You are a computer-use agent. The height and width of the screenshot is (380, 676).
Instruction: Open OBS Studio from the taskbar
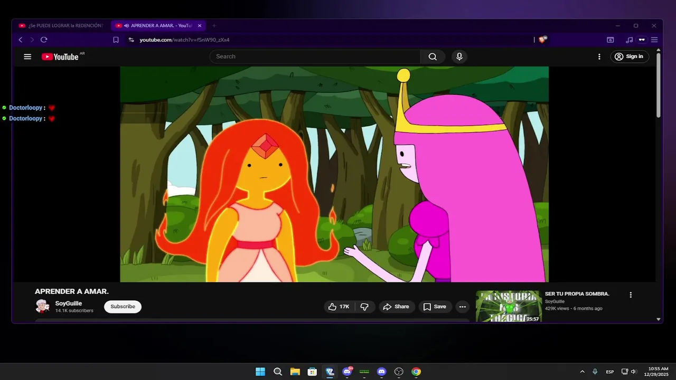[x=399, y=372]
